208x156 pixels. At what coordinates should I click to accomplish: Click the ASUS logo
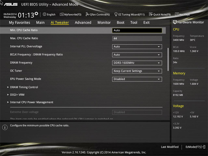click(11, 4)
